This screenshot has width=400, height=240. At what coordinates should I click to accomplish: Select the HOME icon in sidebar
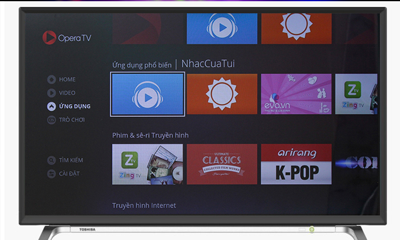(x=51, y=80)
